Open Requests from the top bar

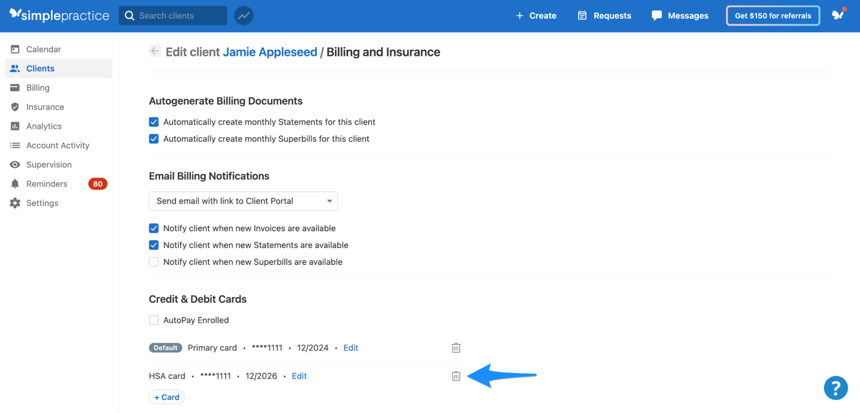604,15
